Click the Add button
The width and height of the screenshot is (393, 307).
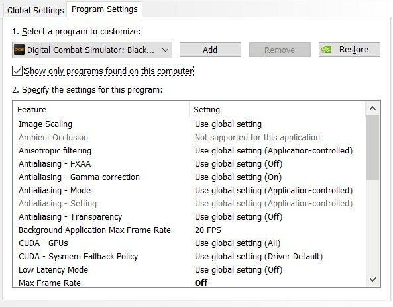210,50
